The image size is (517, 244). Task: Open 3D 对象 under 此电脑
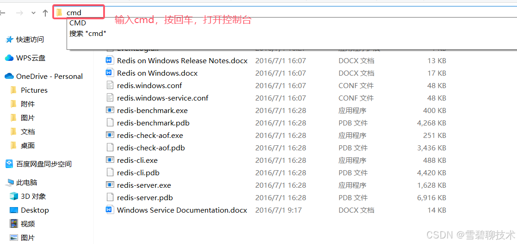coord(33,196)
